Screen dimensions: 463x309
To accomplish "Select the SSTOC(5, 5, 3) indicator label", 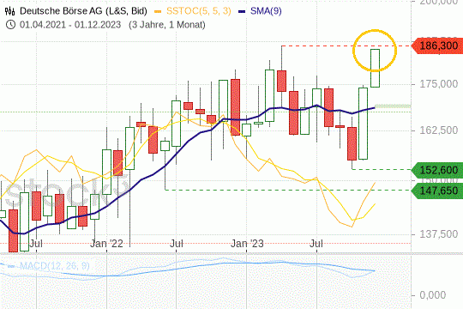I will pyautogui.click(x=198, y=11).
